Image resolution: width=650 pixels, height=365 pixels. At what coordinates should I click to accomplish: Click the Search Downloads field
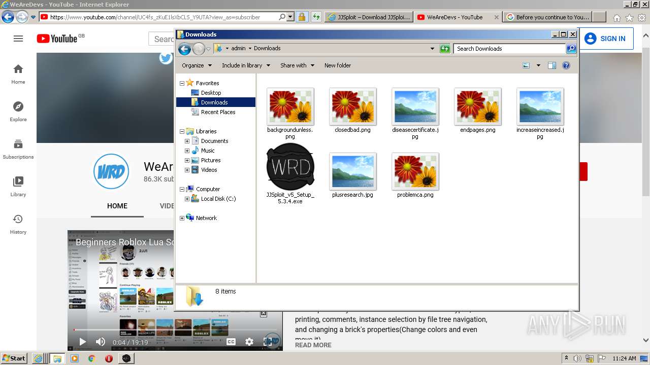pyautogui.click(x=509, y=49)
